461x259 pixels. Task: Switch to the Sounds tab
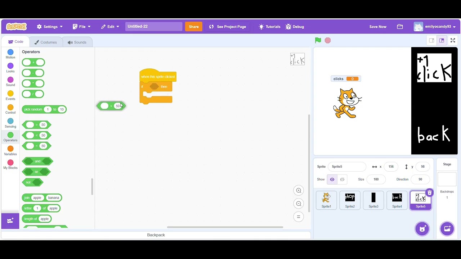click(77, 42)
